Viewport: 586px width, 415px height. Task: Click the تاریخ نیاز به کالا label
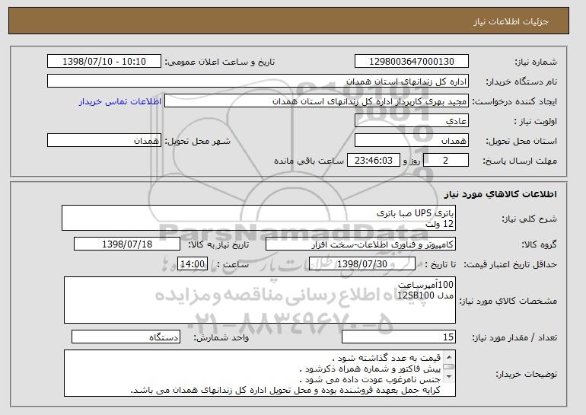click(218, 244)
